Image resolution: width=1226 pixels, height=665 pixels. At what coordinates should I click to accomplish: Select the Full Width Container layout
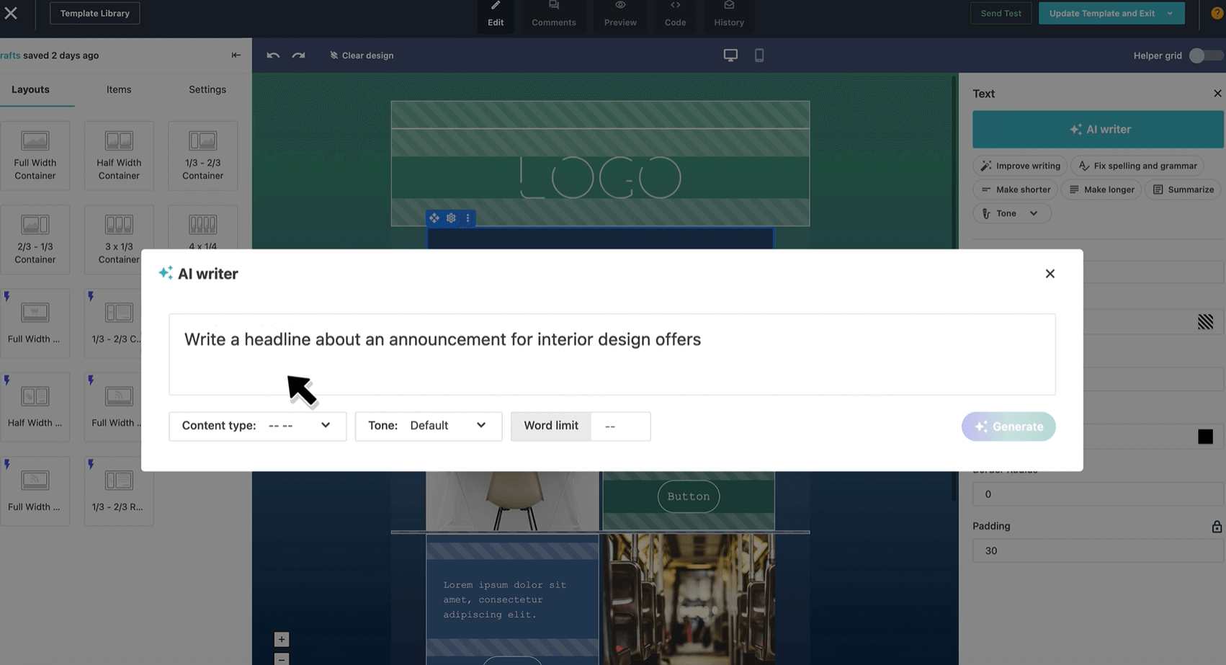tap(35, 156)
